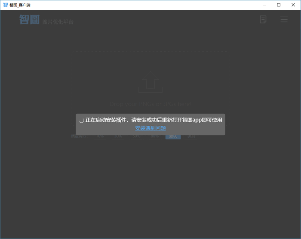Click 'Drop your PNGs or JPGs here!' text
The width and height of the screenshot is (301, 239).
tap(150, 104)
